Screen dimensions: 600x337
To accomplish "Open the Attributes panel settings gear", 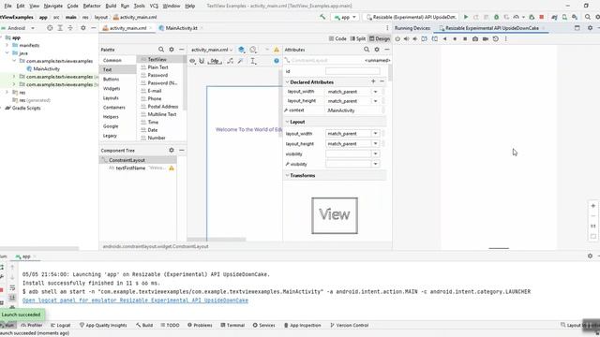I will point(377,50).
